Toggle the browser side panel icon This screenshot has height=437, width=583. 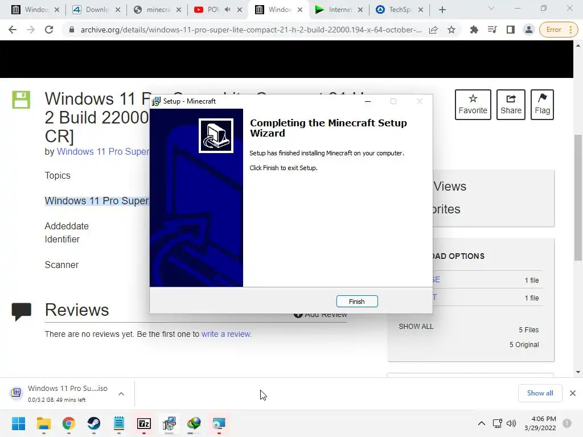coord(511,30)
